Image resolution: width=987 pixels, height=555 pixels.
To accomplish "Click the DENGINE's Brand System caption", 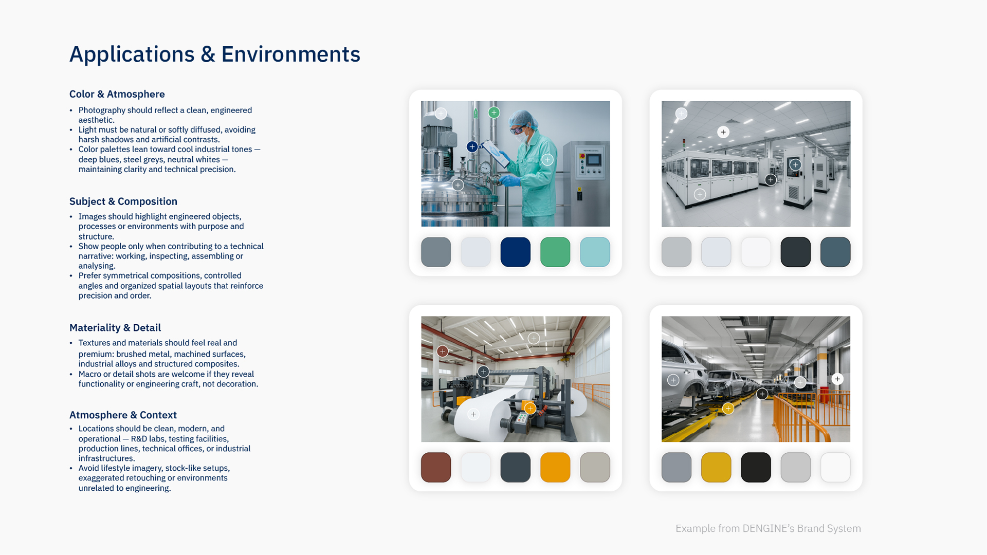I will (768, 528).
